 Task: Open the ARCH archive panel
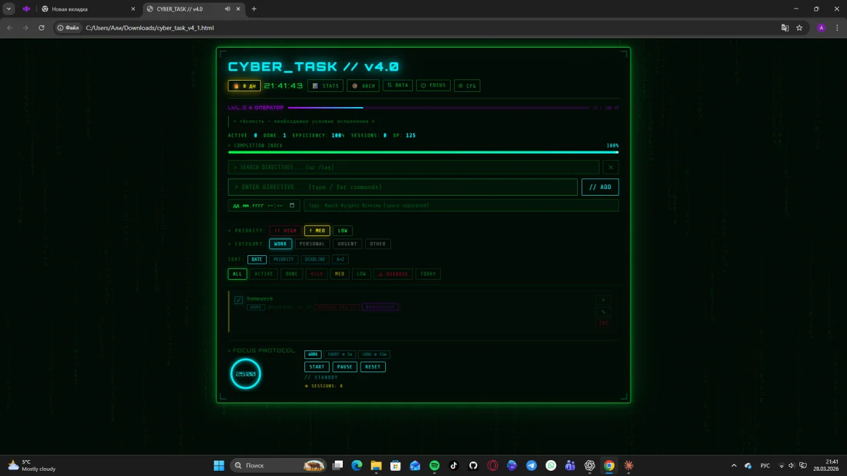tap(363, 86)
